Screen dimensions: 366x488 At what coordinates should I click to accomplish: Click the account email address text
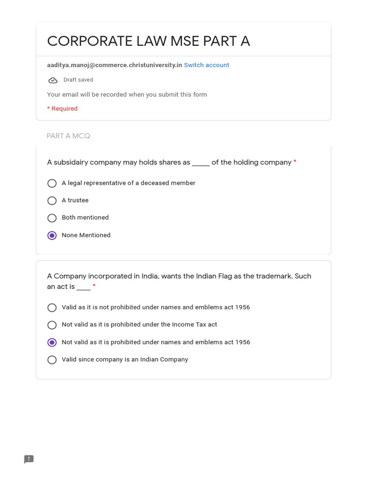(114, 65)
